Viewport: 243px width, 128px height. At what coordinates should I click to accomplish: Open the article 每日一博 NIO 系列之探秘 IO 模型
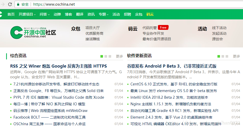pos(49,104)
